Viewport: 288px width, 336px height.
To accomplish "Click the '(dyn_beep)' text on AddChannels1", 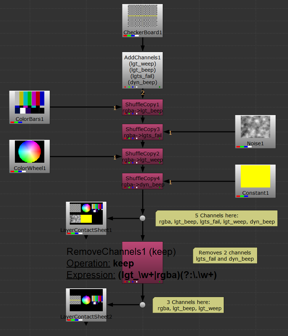I will [x=142, y=82].
